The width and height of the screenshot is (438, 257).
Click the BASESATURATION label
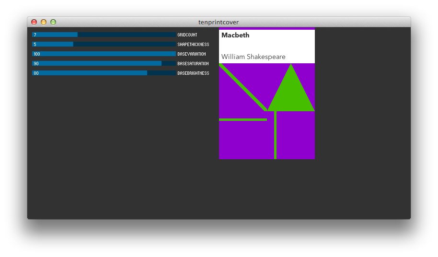coord(193,63)
